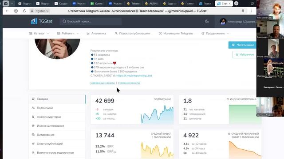This screenshot has height=159, width=284.
Task: Expand the Рейтинги dropdown menu
Action: pyautogui.click(x=68, y=34)
